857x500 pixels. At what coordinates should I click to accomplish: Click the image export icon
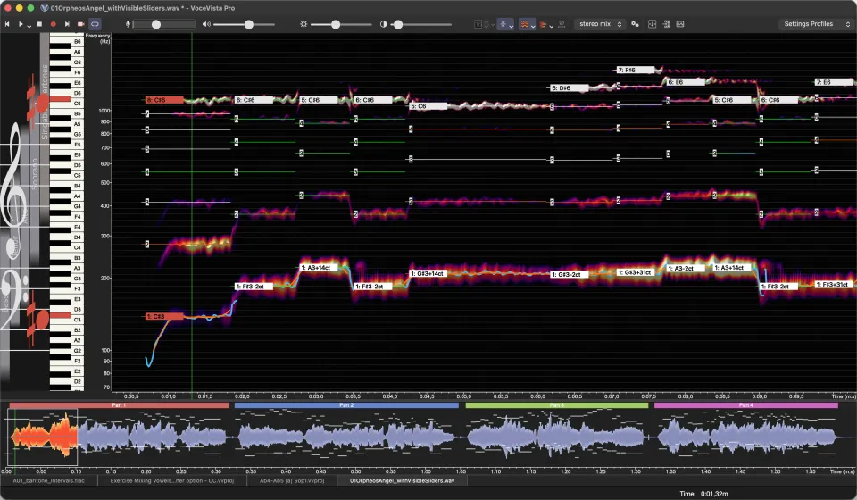(680, 24)
